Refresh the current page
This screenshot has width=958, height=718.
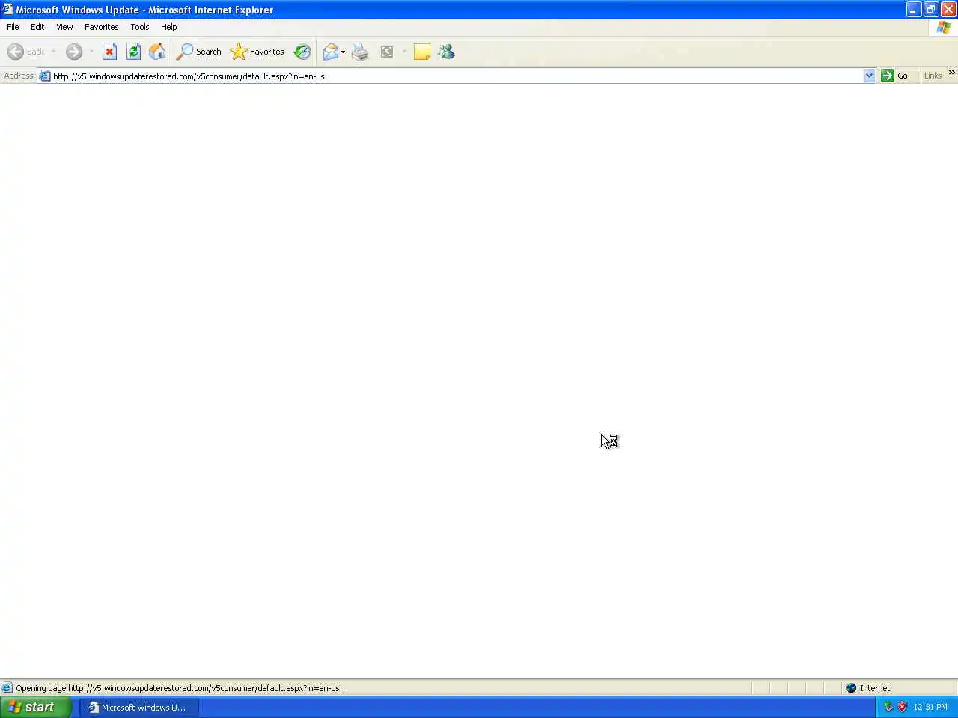click(133, 52)
